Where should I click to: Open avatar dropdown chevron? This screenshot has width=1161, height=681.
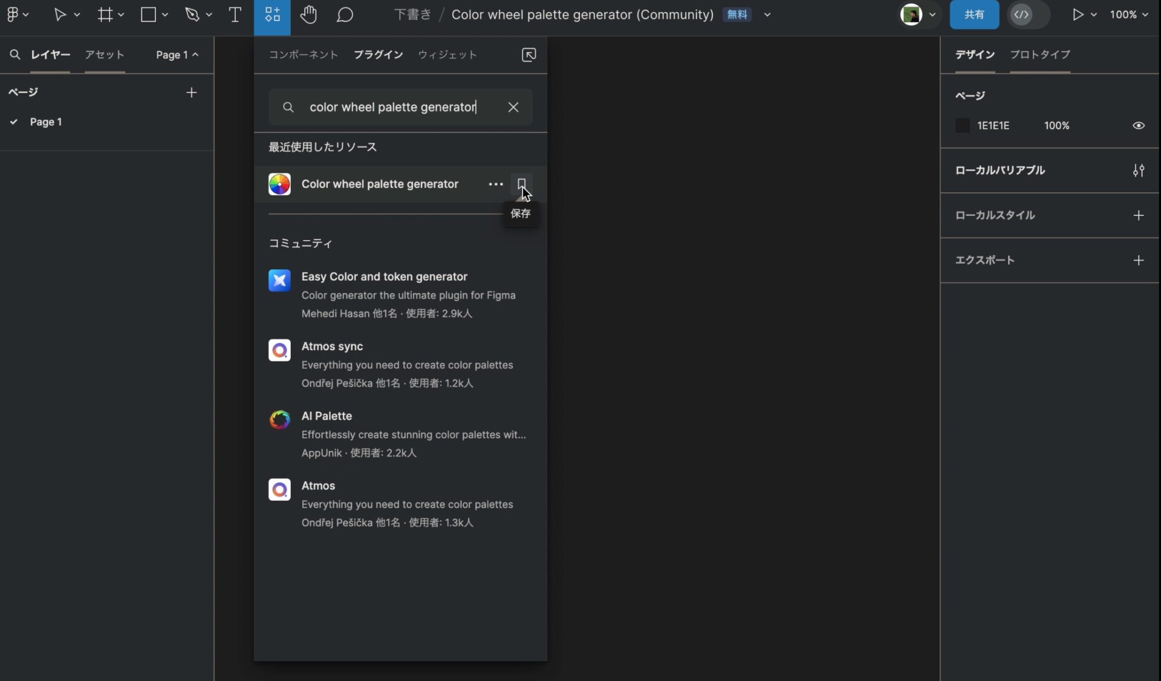(932, 15)
